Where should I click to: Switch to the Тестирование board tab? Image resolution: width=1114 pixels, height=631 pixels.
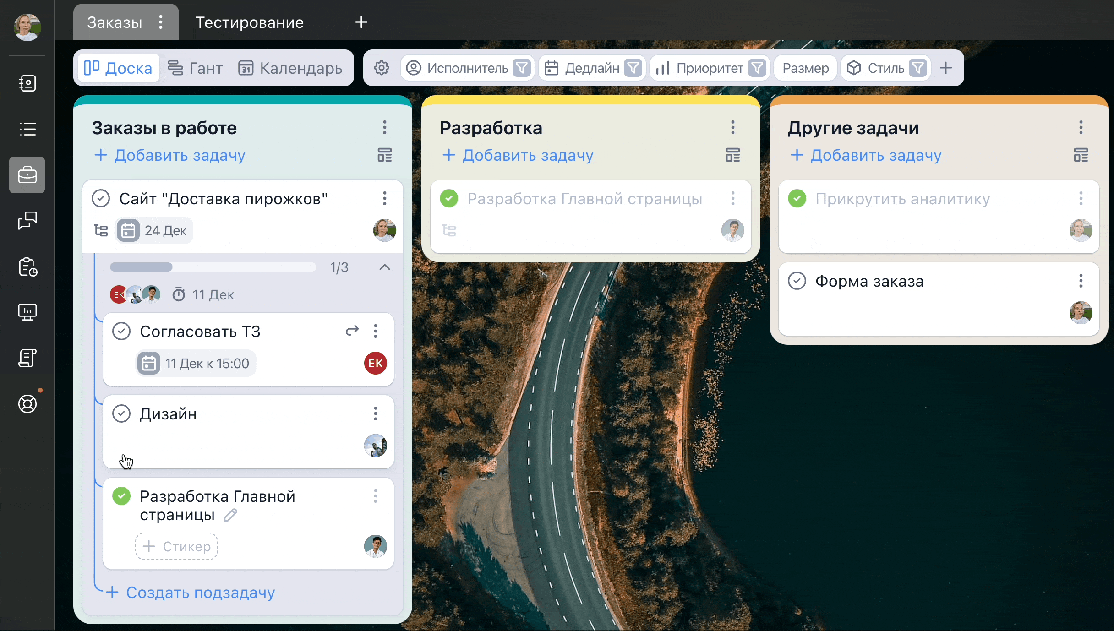coord(250,22)
